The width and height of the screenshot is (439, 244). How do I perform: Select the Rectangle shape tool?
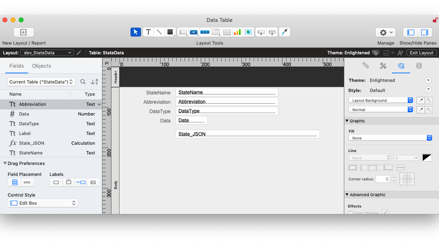pos(170,32)
